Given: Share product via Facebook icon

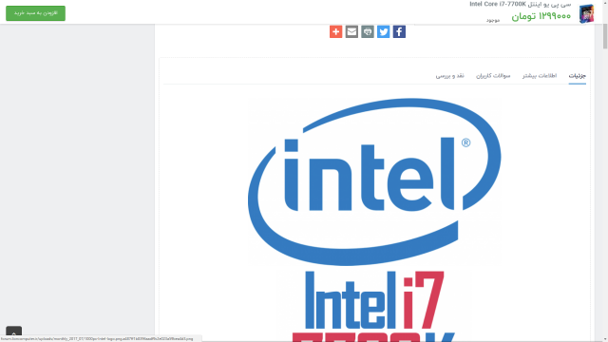Looking at the screenshot, I should (x=399, y=31).
